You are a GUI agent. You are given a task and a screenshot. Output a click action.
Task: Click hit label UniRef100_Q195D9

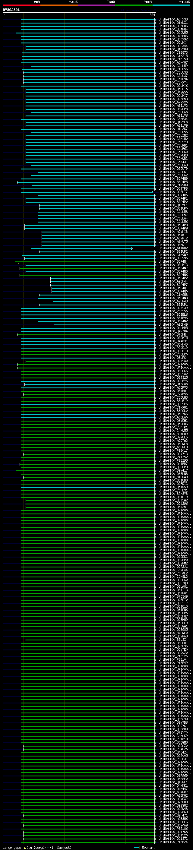(x=173, y=49)
